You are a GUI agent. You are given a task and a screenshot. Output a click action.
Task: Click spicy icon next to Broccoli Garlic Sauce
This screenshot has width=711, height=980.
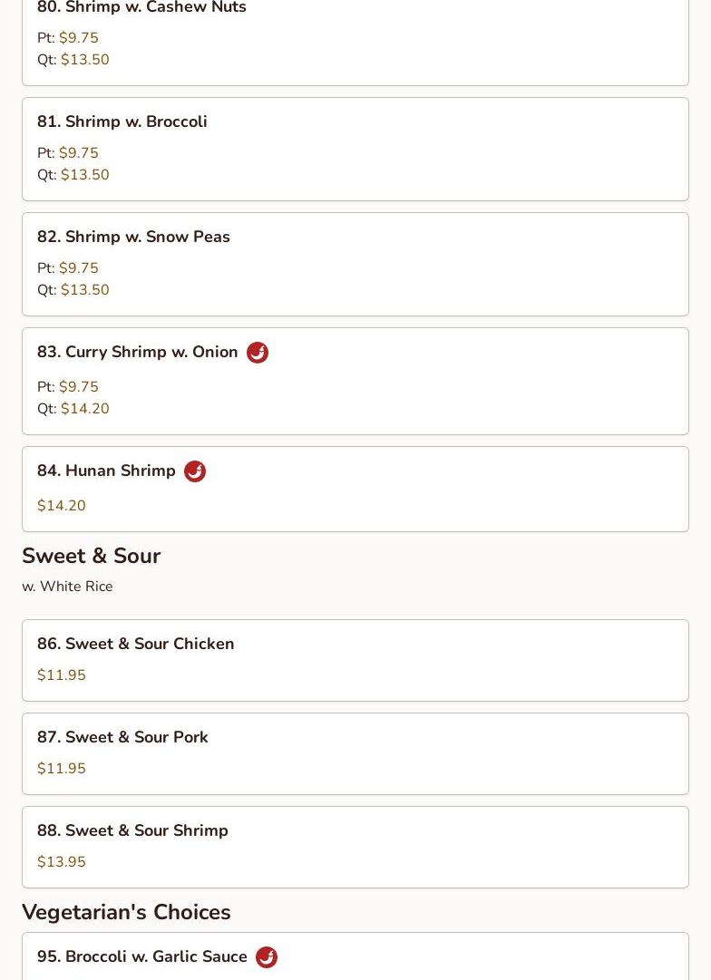pyautogui.click(x=267, y=957)
